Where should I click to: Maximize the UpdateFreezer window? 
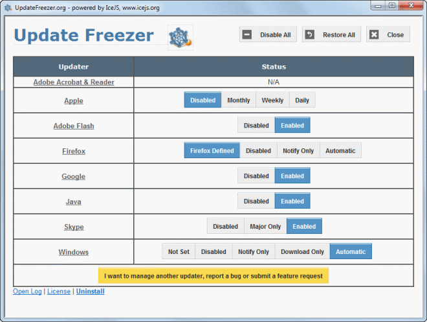tap(392, 5)
